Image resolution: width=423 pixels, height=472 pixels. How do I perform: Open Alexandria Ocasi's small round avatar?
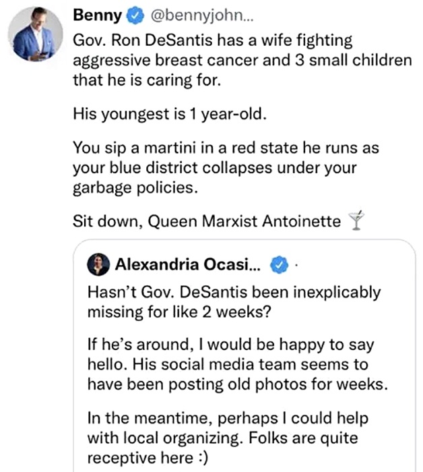(98, 265)
